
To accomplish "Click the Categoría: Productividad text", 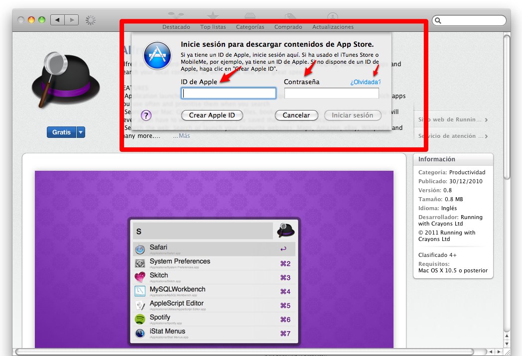I will 452,172.
